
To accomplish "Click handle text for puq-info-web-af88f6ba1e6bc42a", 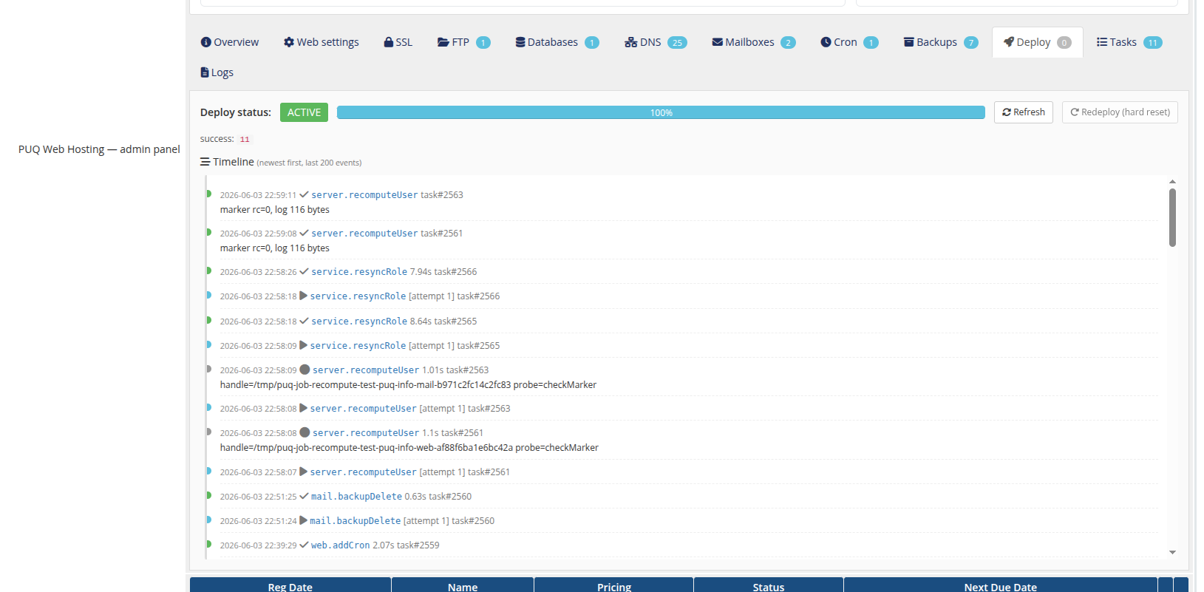I will coord(409,448).
